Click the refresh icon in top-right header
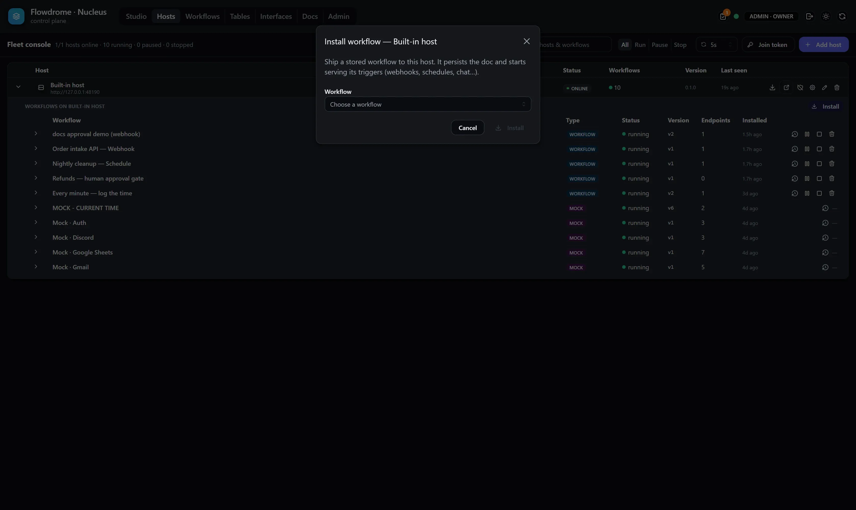Viewport: 856px width, 510px height. coord(842,16)
